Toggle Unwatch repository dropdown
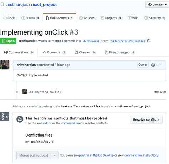Image resolution: width=169 pixels, height=164 pixels. 157,5
